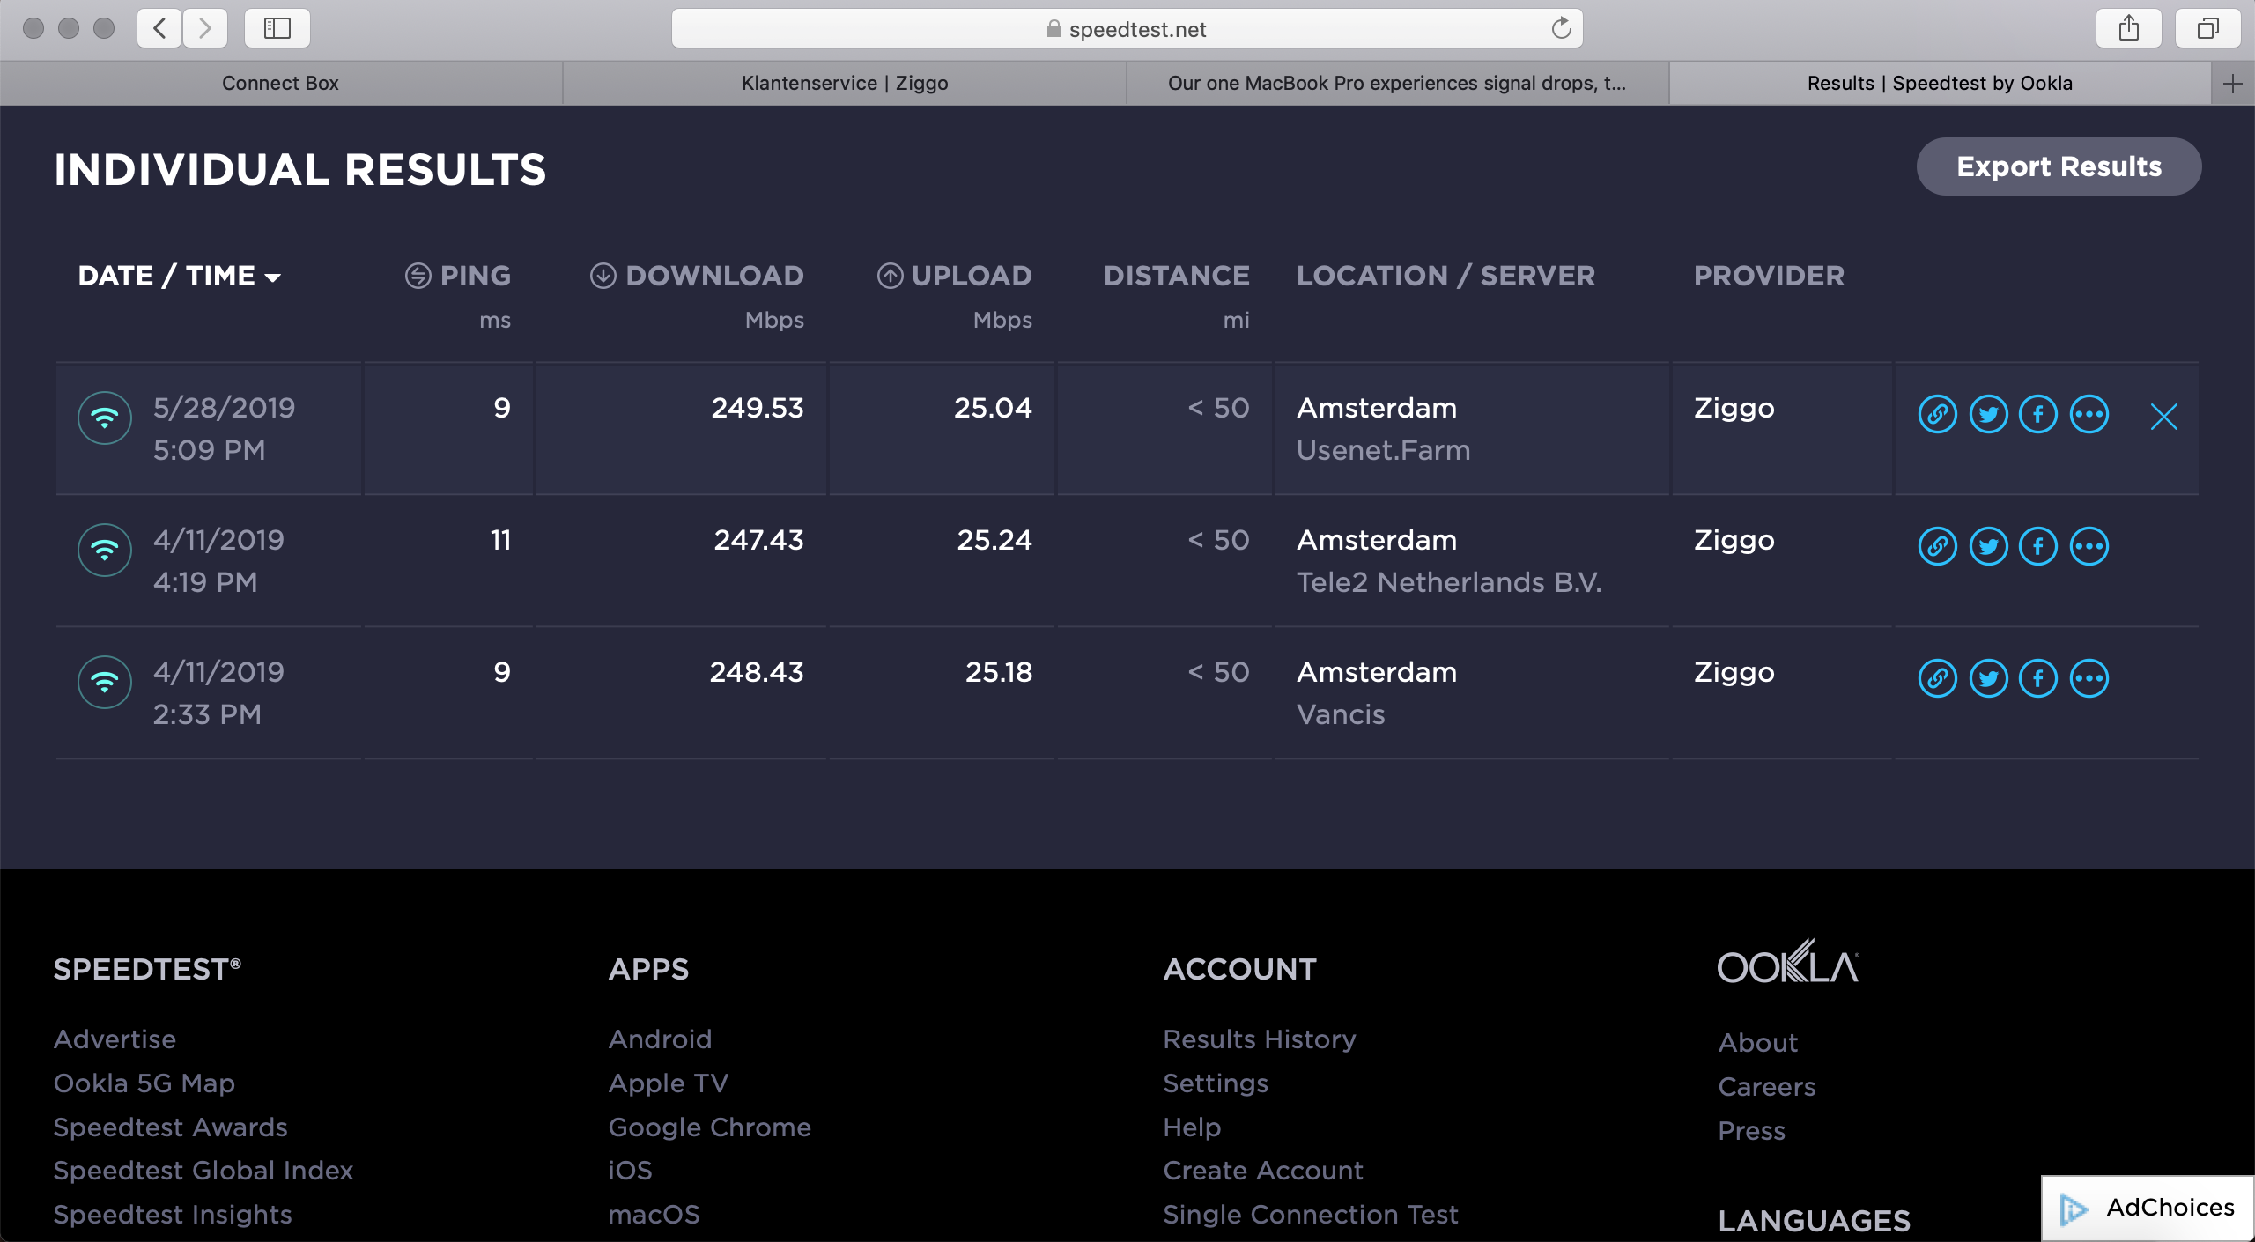The height and width of the screenshot is (1242, 2255).
Task: Open the Advertise link
Action: pos(115,1039)
